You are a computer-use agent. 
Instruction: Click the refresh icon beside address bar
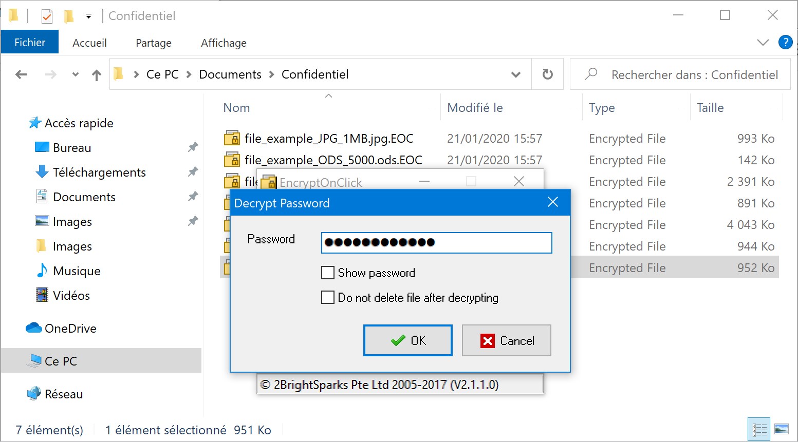click(548, 74)
